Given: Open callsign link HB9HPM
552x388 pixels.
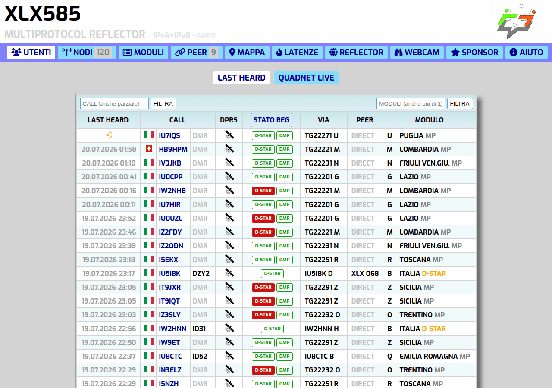Looking at the screenshot, I should coord(173,149).
